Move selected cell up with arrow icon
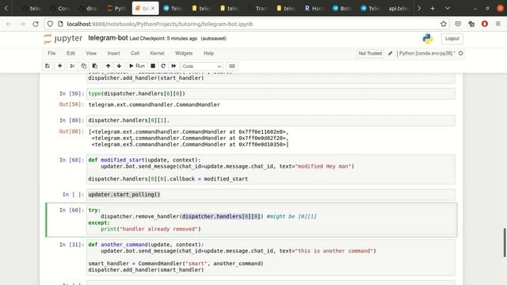The height and width of the screenshot is (285, 507). (108, 66)
